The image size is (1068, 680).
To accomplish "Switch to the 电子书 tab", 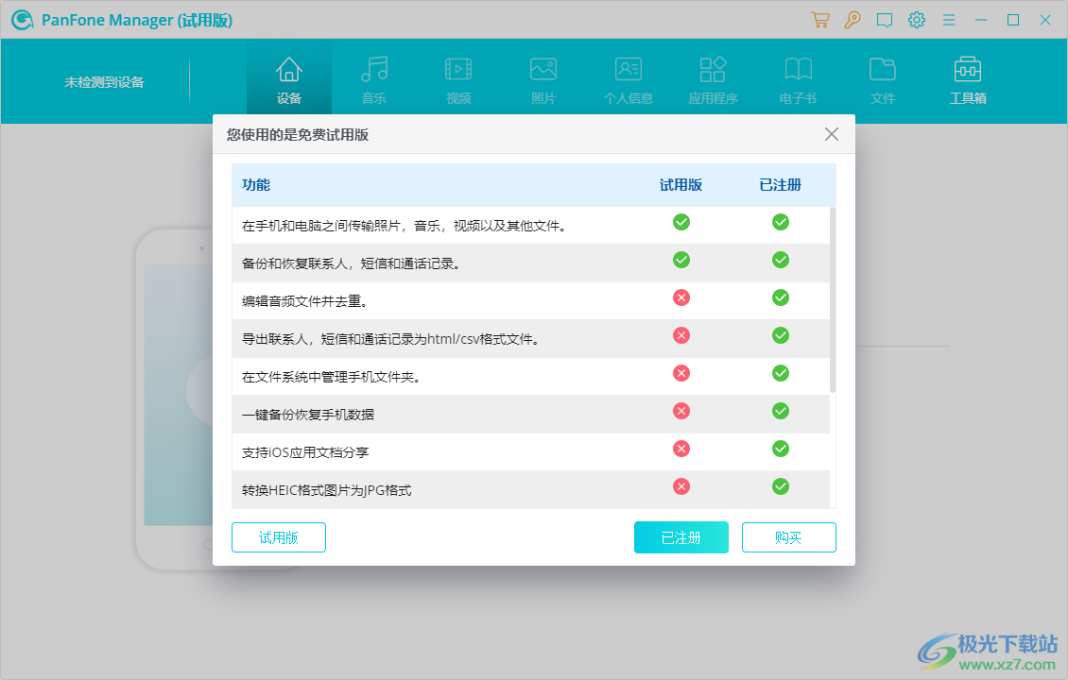I will tap(798, 80).
